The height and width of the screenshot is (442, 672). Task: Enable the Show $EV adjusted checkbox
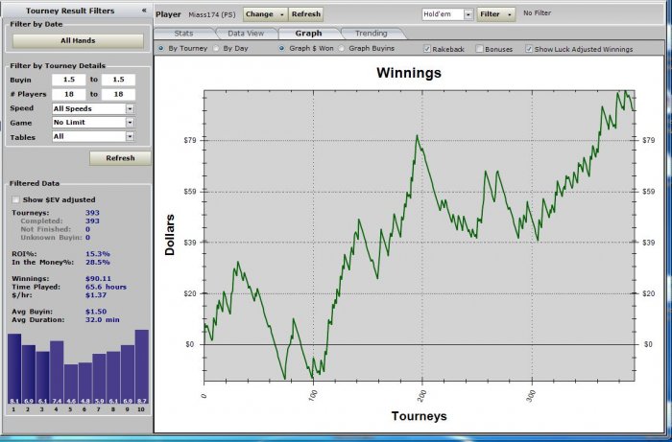[16, 199]
